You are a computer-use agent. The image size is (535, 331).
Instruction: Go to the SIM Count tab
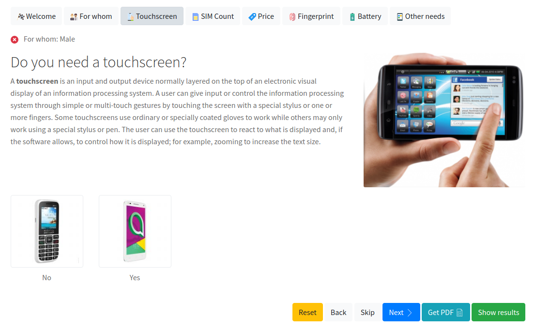tap(213, 16)
